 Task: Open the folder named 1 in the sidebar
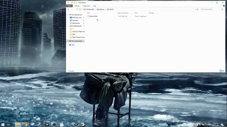tap(72, 29)
